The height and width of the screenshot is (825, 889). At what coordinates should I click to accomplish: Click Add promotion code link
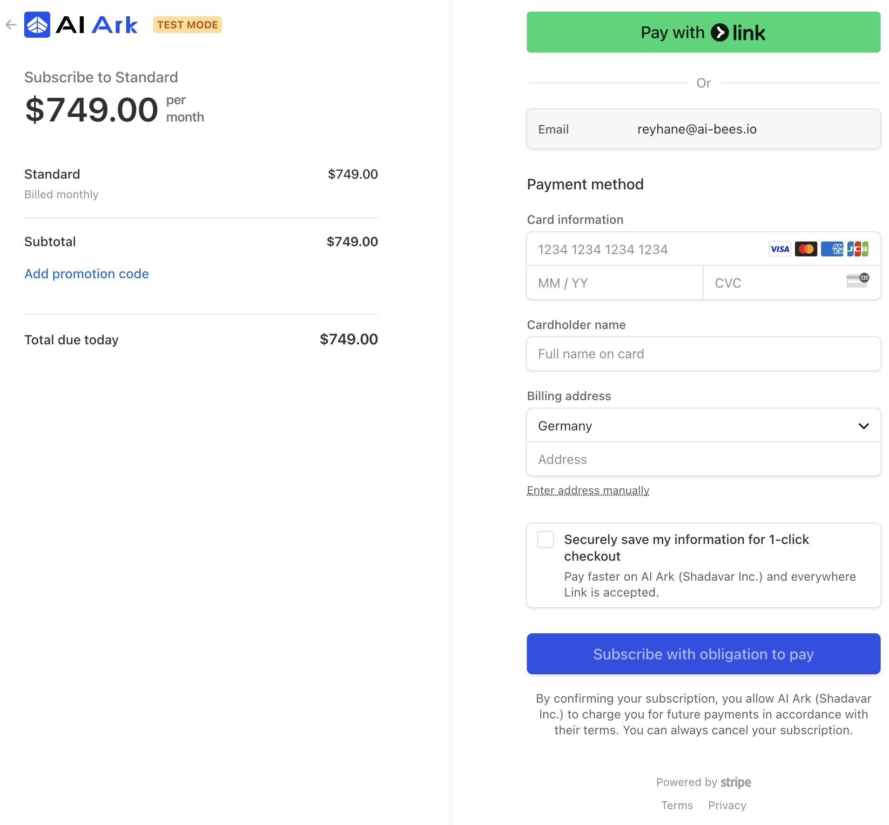pos(87,274)
